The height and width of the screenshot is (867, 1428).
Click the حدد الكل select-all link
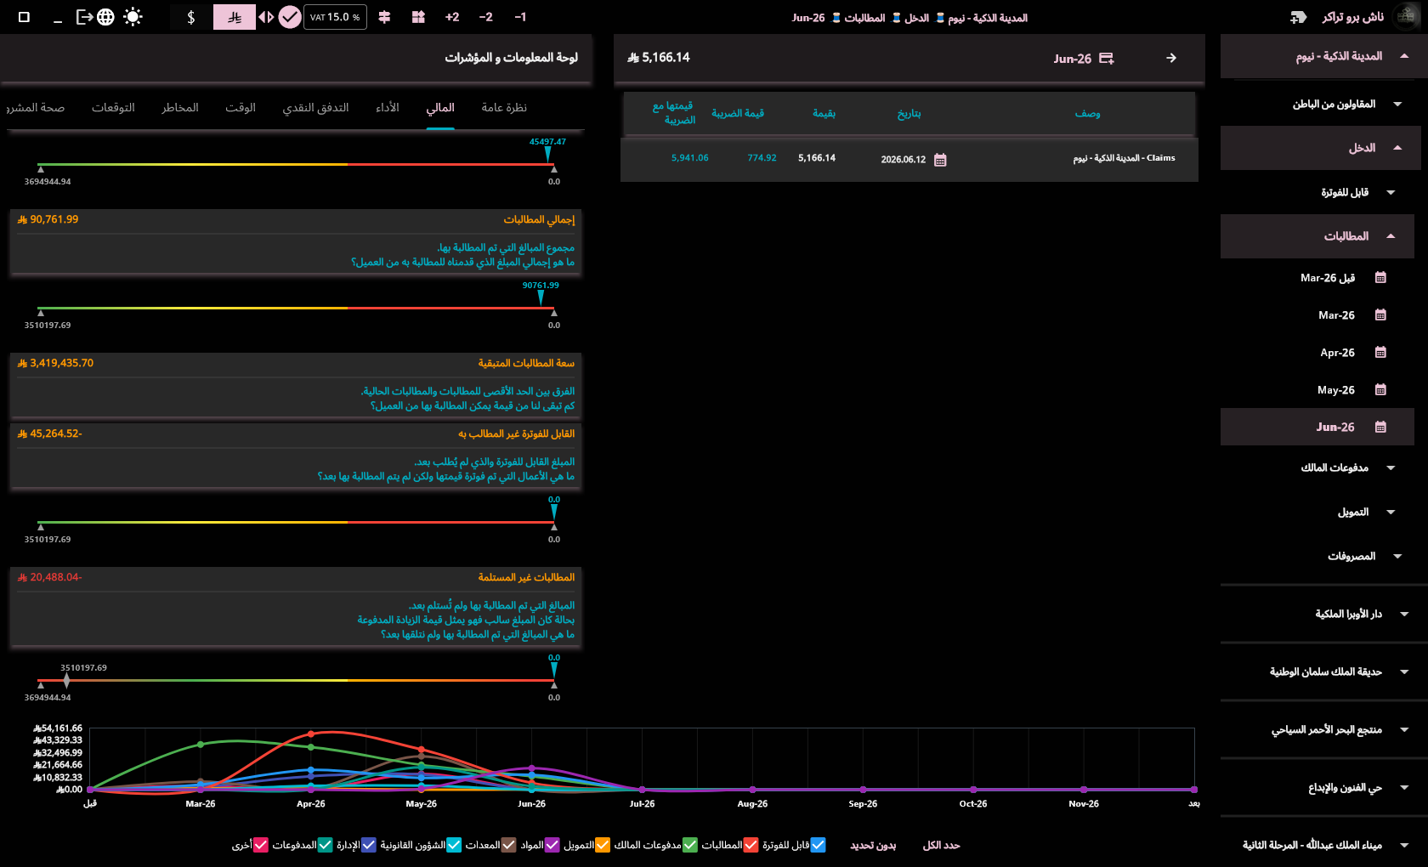pos(941,845)
